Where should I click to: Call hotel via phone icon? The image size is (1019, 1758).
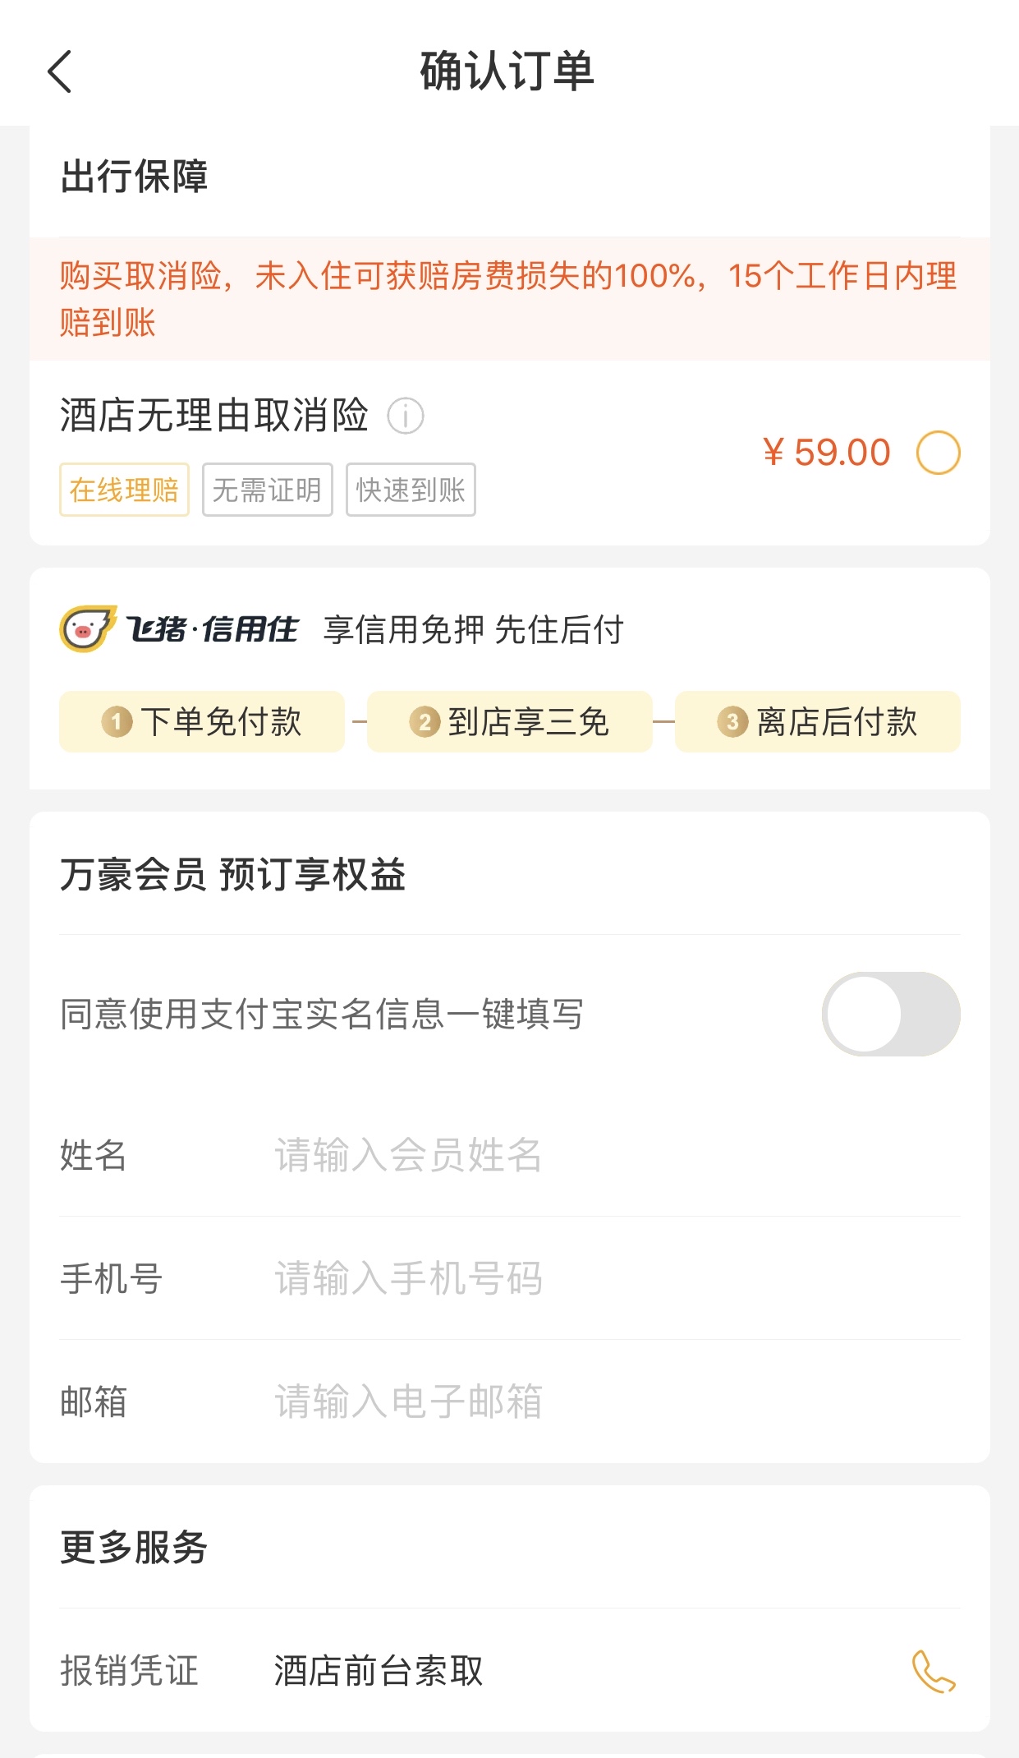click(x=934, y=1671)
